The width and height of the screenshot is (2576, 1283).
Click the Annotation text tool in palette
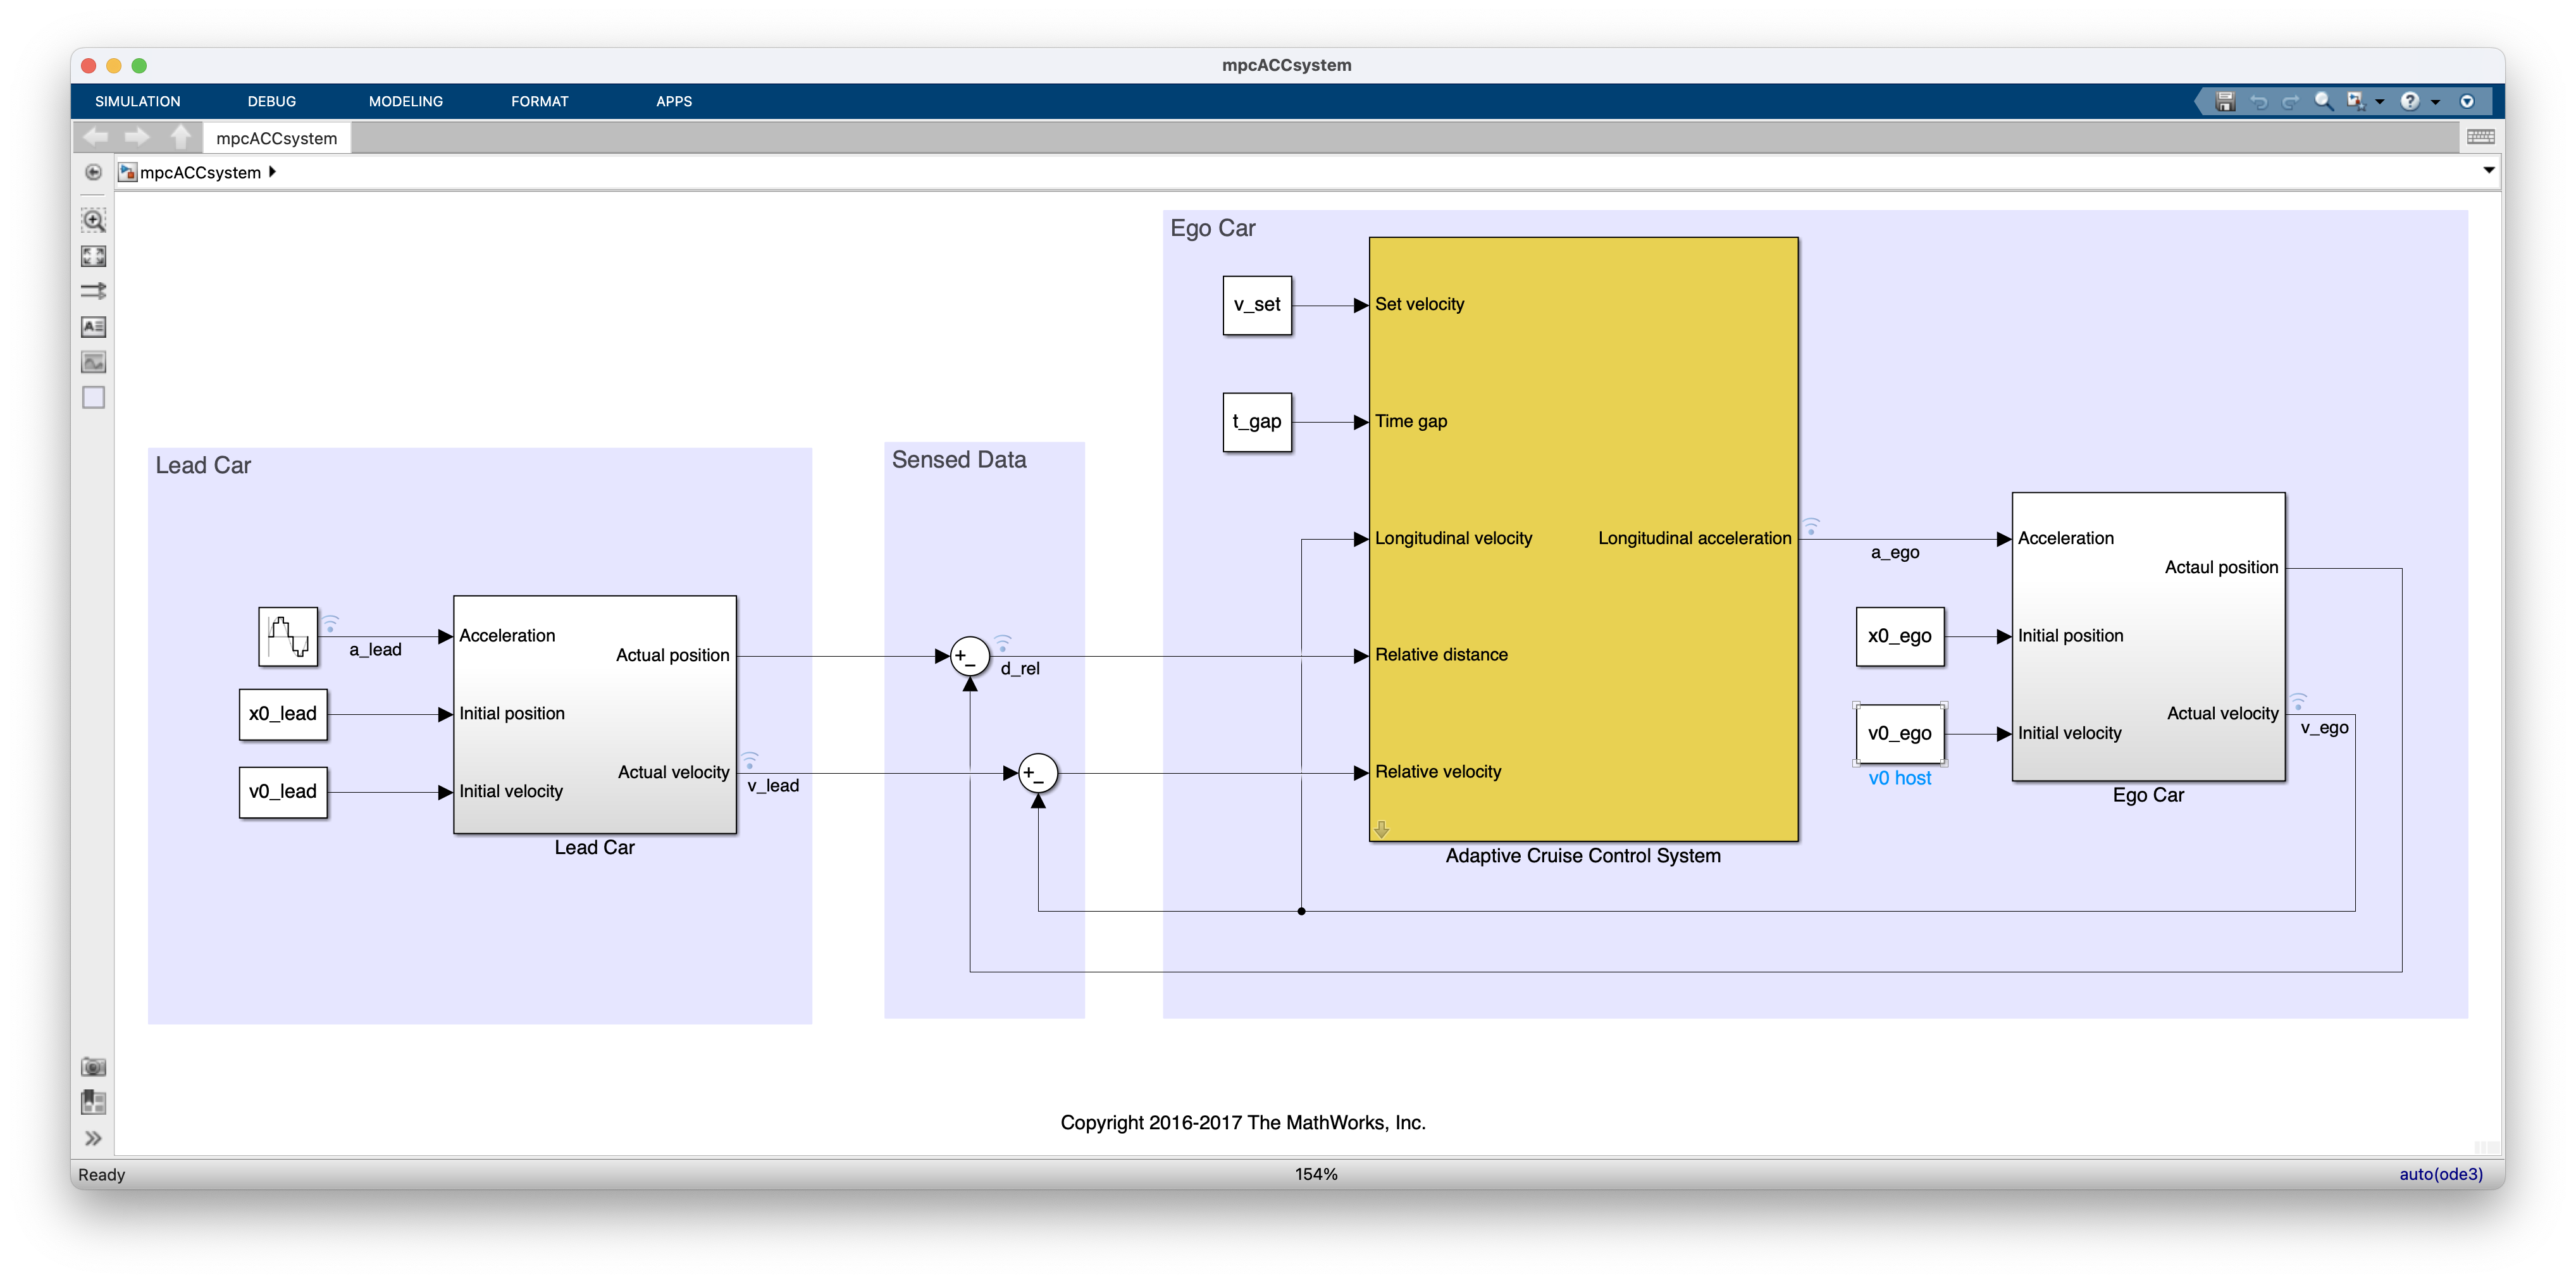click(93, 327)
